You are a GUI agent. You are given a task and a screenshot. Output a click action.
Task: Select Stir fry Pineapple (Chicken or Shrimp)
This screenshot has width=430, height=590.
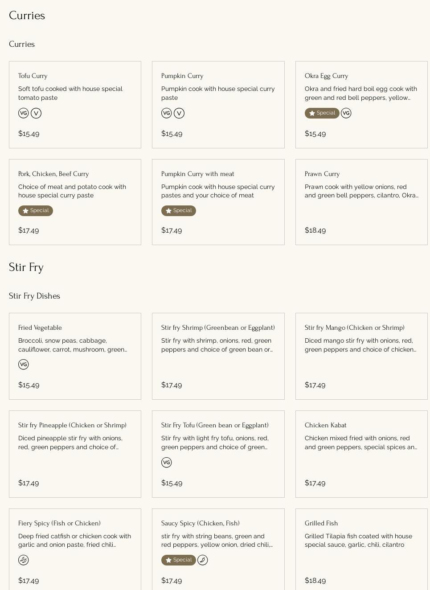[75, 454]
